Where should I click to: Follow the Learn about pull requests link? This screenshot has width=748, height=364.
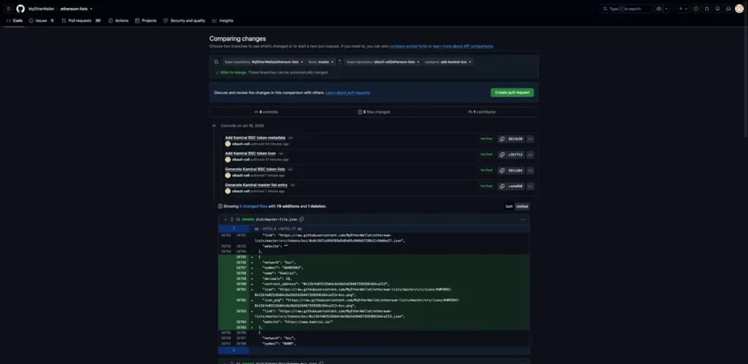(347, 93)
